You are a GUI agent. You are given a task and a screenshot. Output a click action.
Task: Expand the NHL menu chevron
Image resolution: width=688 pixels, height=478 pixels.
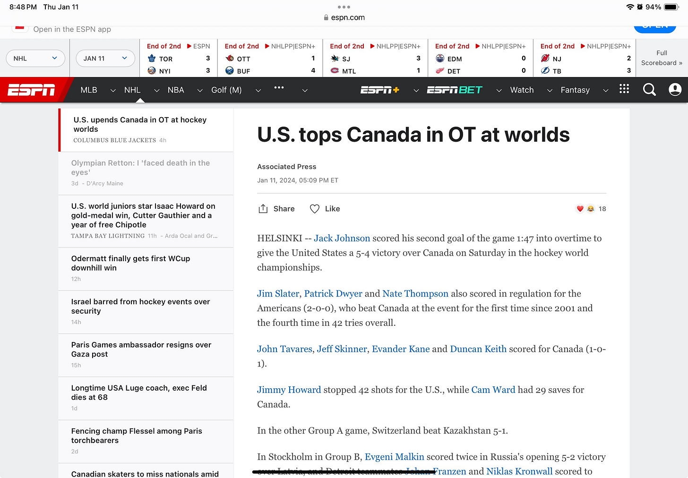point(156,90)
